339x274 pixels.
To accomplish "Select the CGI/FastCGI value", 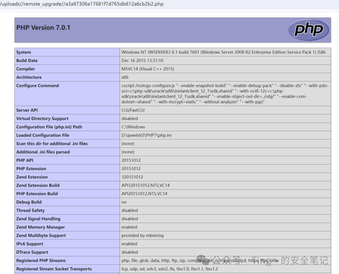I will click(133, 110).
